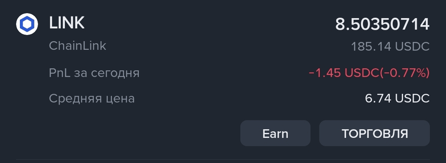Click the PnL за сегодня label

click(94, 73)
